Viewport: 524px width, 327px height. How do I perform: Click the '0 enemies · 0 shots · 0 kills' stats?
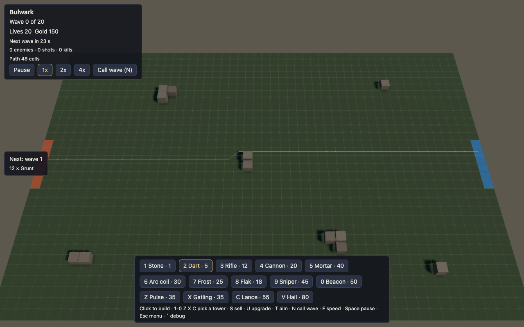(x=41, y=50)
